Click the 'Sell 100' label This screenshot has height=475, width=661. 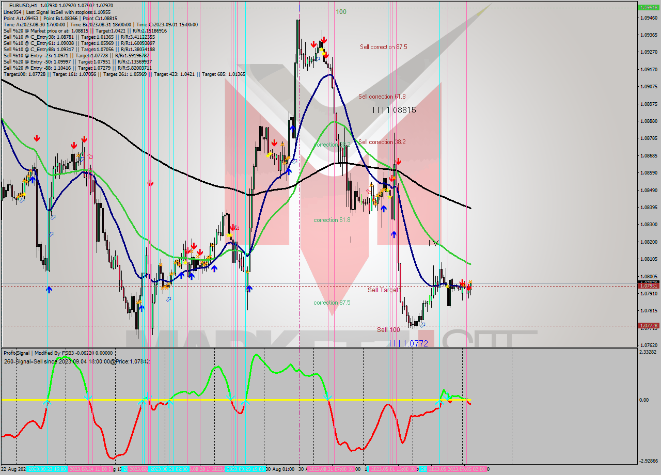388,329
